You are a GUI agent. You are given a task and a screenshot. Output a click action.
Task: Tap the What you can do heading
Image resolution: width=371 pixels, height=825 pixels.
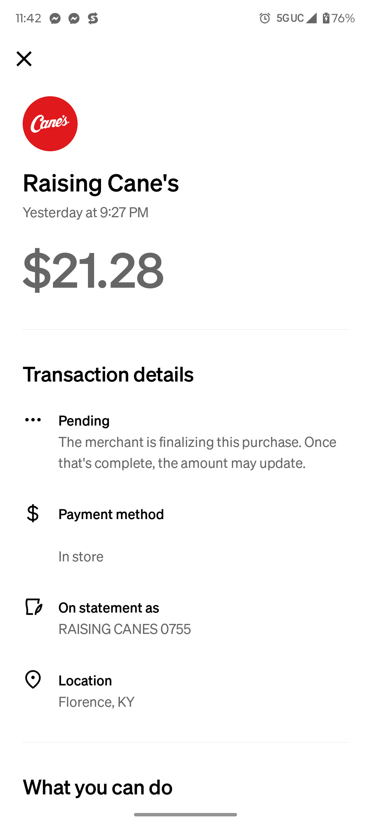pyautogui.click(x=98, y=787)
